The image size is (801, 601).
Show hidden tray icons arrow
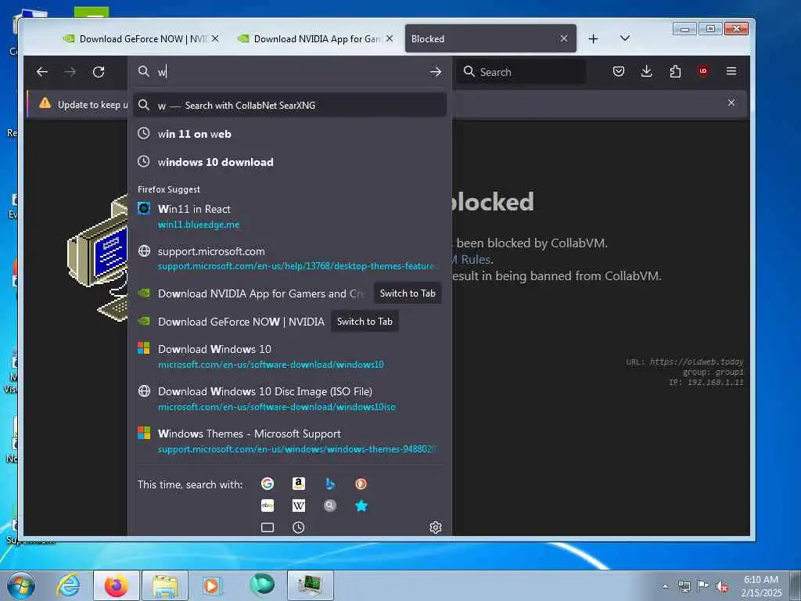click(x=665, y=587)
